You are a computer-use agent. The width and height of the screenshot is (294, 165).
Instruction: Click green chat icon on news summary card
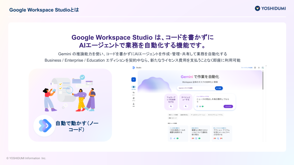pos(203,106)
